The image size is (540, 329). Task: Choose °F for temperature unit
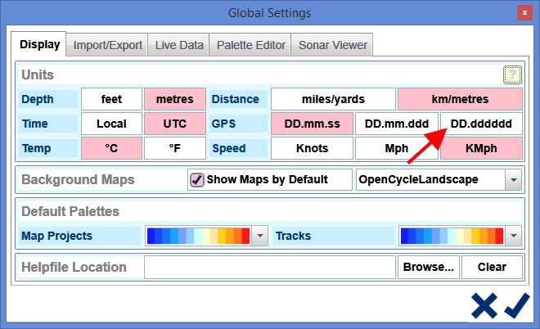pyautogui.click(x=174, y=148)
